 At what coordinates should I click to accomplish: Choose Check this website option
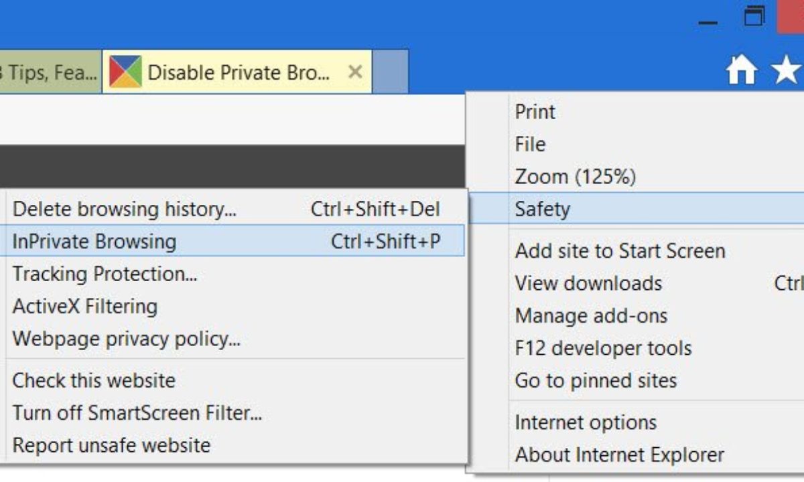pos(94,380)
